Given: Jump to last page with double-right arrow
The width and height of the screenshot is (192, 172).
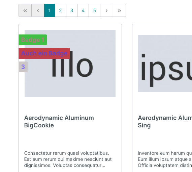Looking at the screenshot, I should [x=119, y=10].
